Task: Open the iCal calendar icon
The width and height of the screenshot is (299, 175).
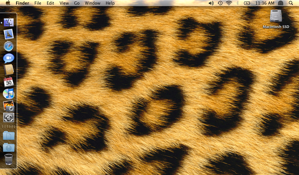Action: (x=8, y=82)
